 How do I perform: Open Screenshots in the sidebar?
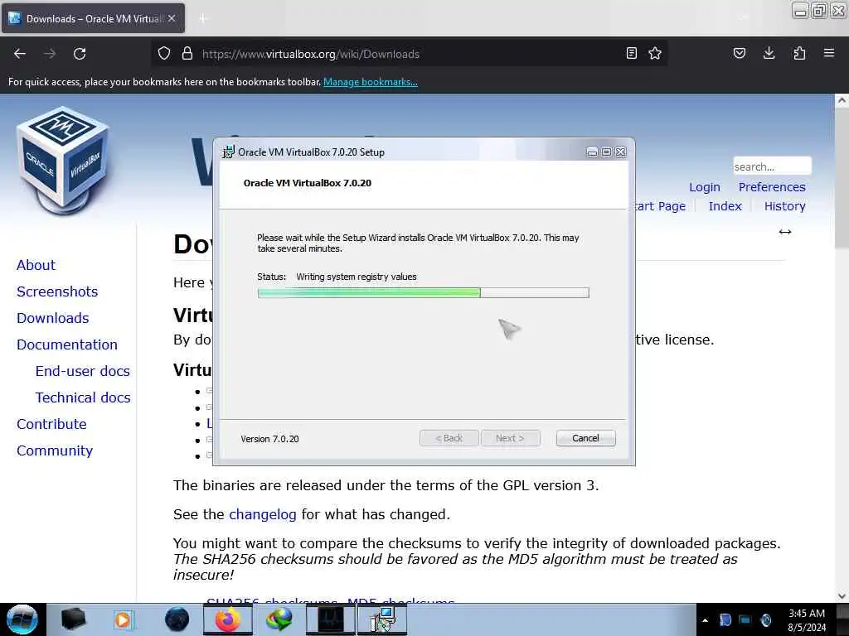[57, 291]
